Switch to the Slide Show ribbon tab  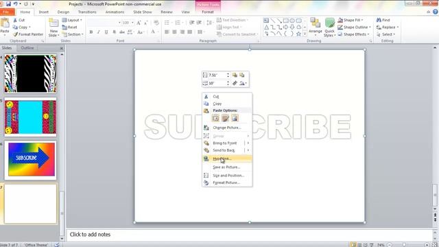(x=143, y=12)
